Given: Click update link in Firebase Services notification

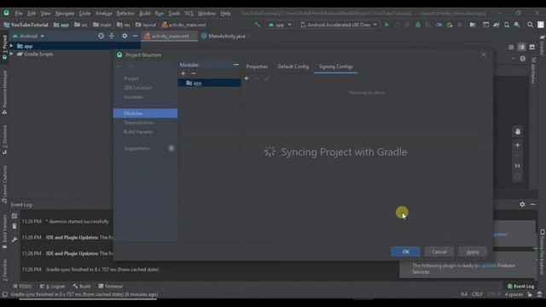Looking at the screenshot, I should (488, 265).
